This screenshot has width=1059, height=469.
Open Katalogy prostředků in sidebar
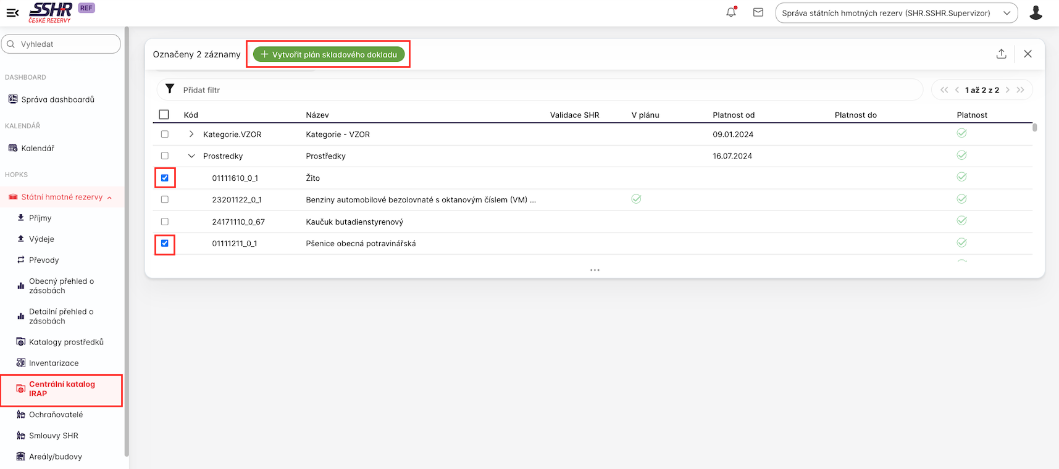point(66,342)
